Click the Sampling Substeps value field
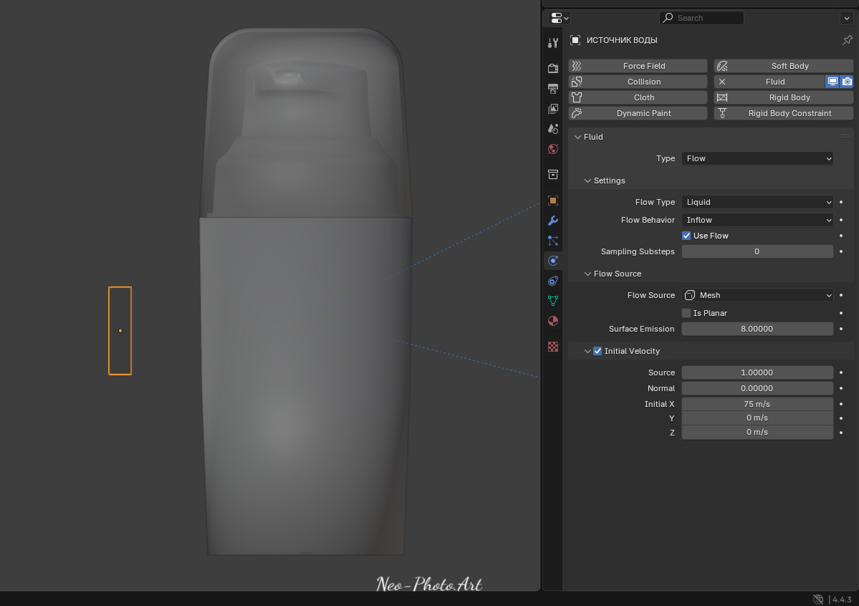859x606 pixels. click(757, 251)
